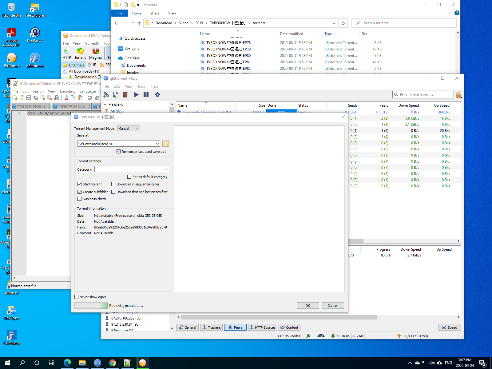This screenshot has width=492, height=369.
Task: Expand File Explorer ribbon chevron
Action: (x=450, y=13)
